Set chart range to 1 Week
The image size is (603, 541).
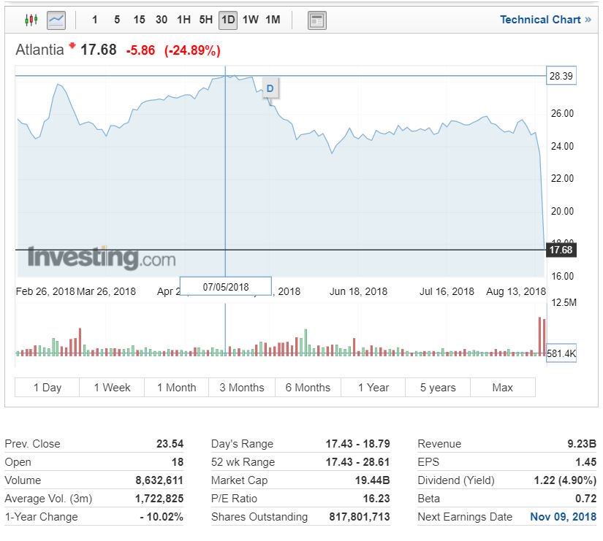[x=112, y=387]
